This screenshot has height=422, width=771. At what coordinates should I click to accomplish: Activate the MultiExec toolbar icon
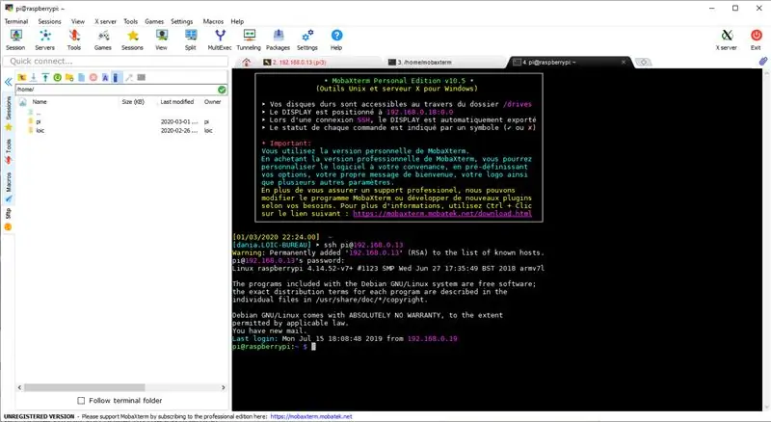[x=220, y=40]
